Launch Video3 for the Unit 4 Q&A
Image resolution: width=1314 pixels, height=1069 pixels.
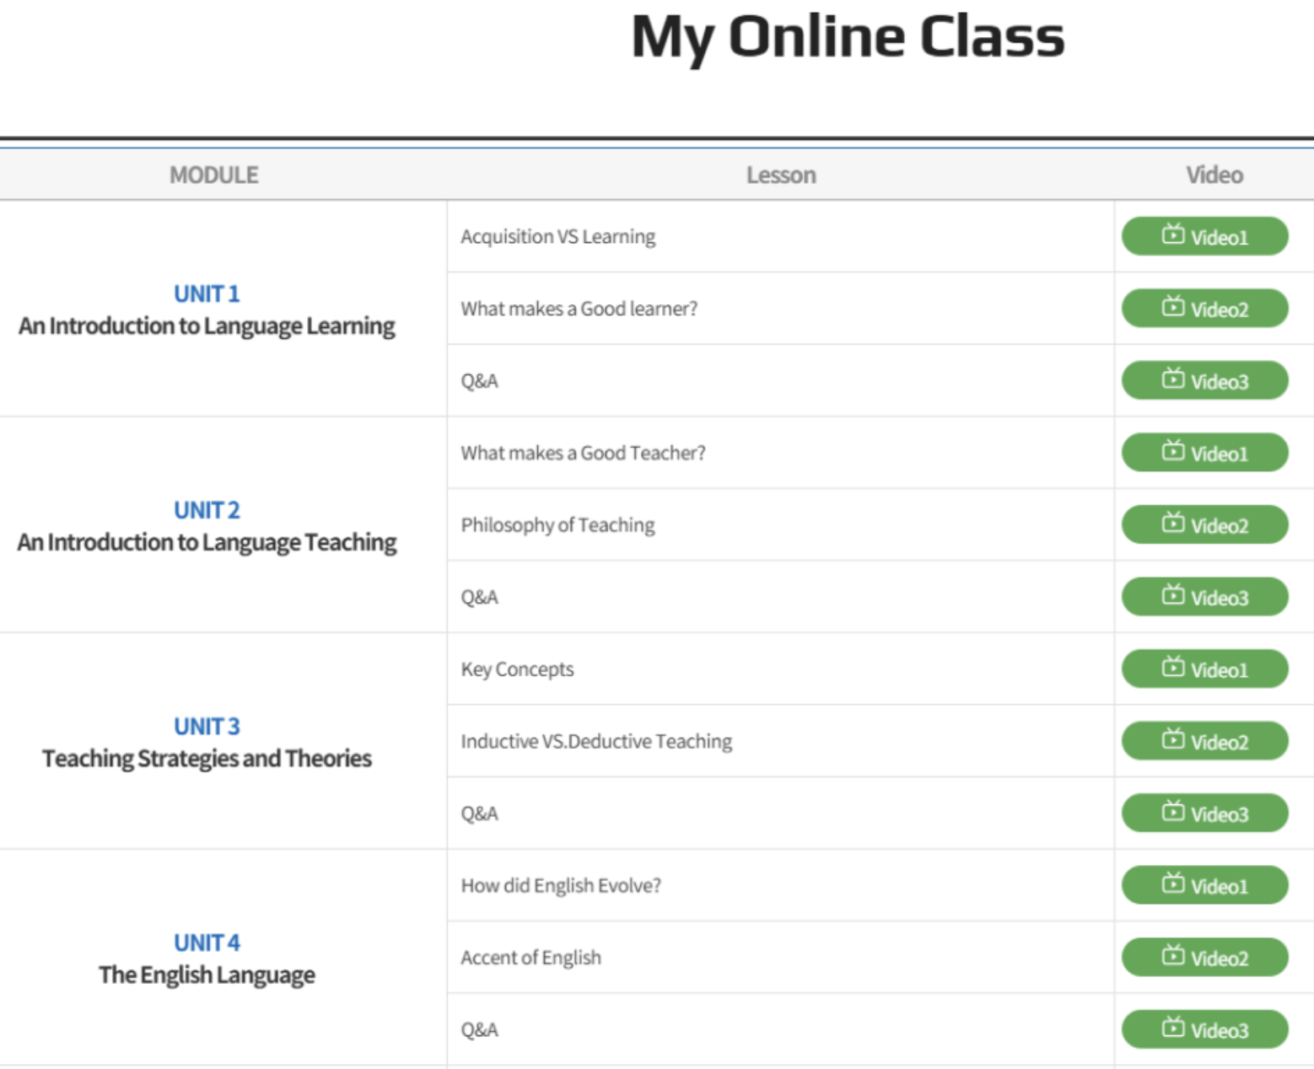coord(1204,1029)
